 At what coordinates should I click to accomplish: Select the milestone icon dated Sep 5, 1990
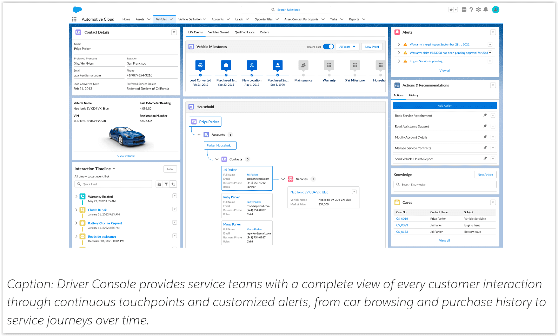click(278, 65)
